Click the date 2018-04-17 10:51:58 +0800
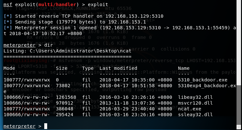The image size is (242, 130). click(x=136, y=86)
